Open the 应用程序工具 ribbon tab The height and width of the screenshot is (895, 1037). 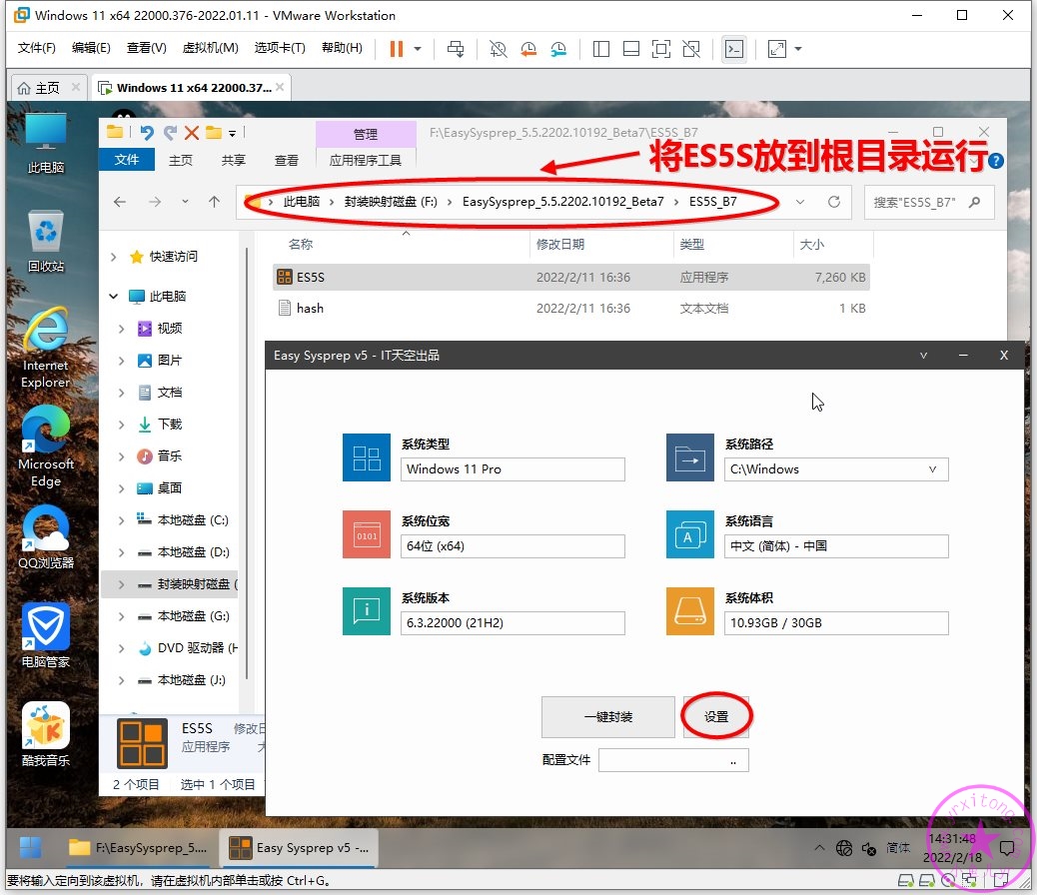(366, 160)
